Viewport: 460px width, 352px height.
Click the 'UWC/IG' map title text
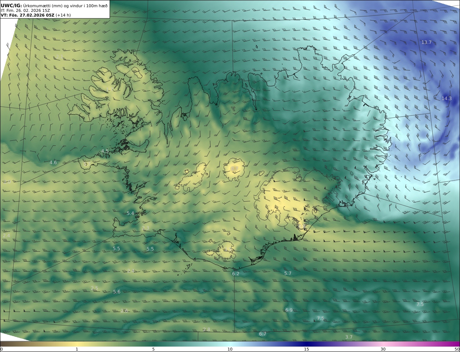coord(11,5)
